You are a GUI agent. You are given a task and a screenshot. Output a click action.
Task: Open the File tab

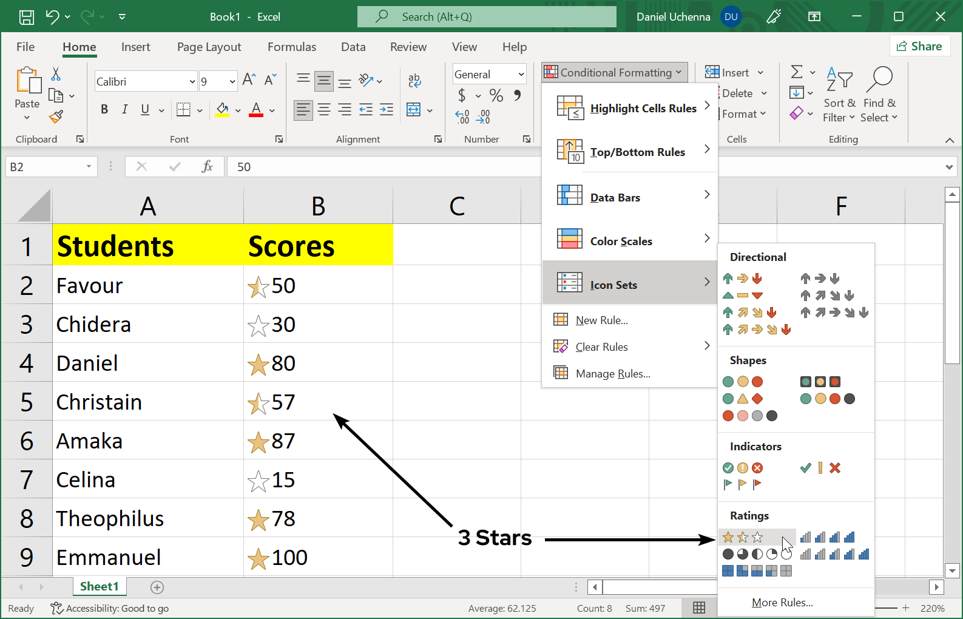25,47
